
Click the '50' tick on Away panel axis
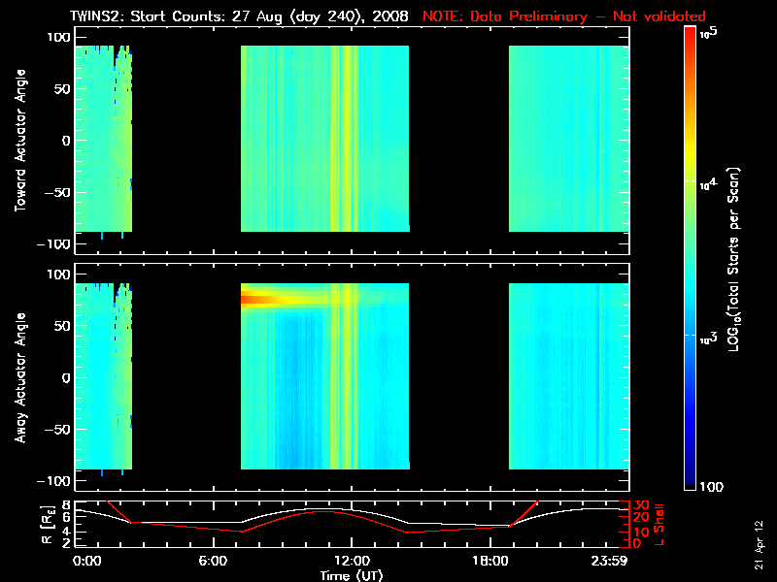click(62, 326)
